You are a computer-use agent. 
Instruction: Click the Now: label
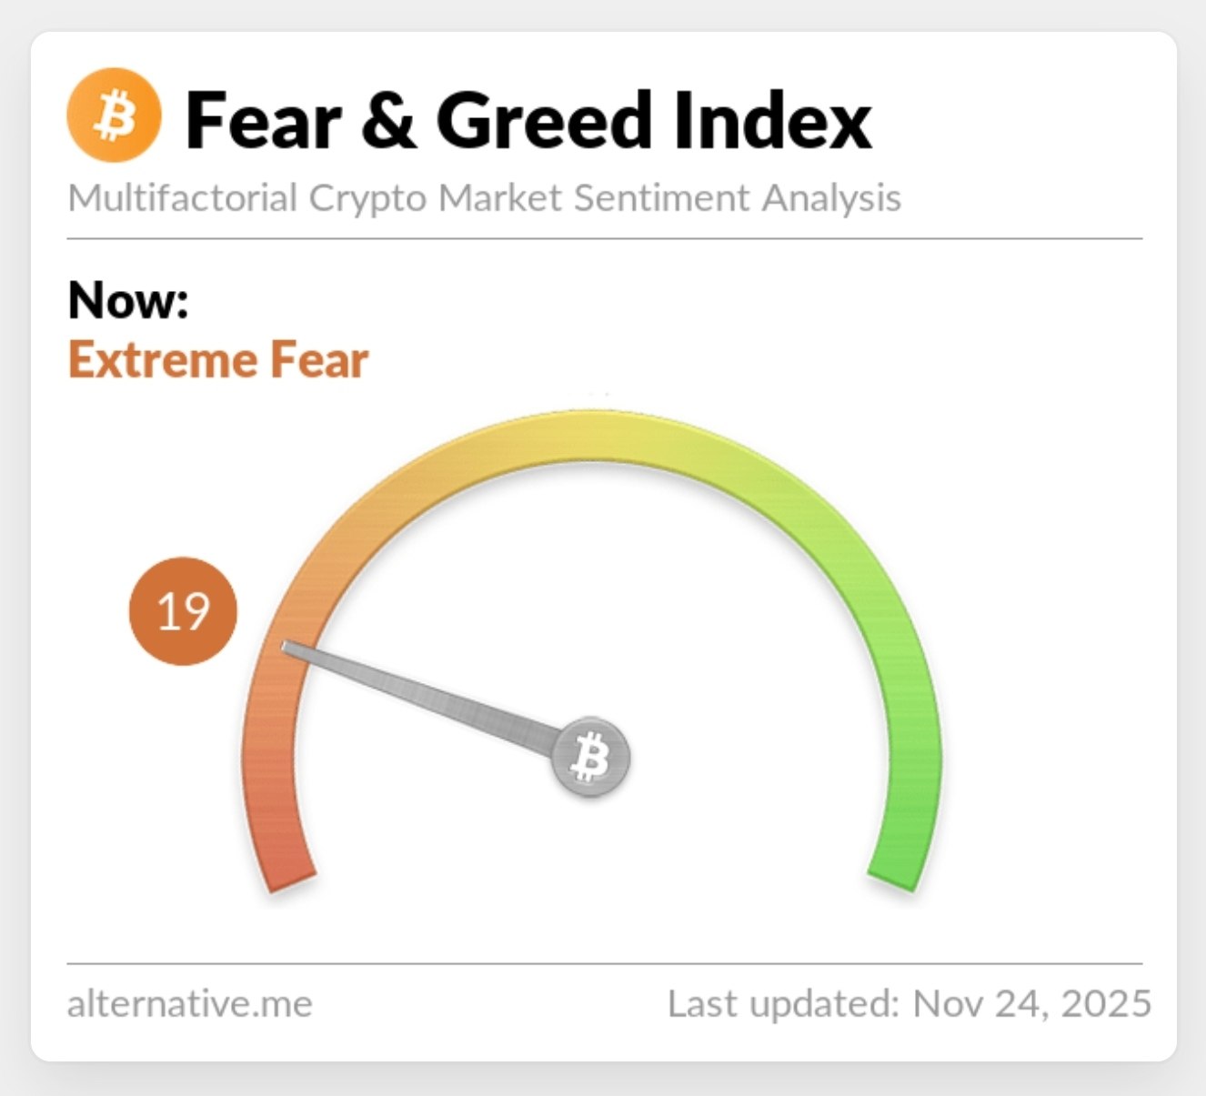pyautogui.click(x=128, y=299)
